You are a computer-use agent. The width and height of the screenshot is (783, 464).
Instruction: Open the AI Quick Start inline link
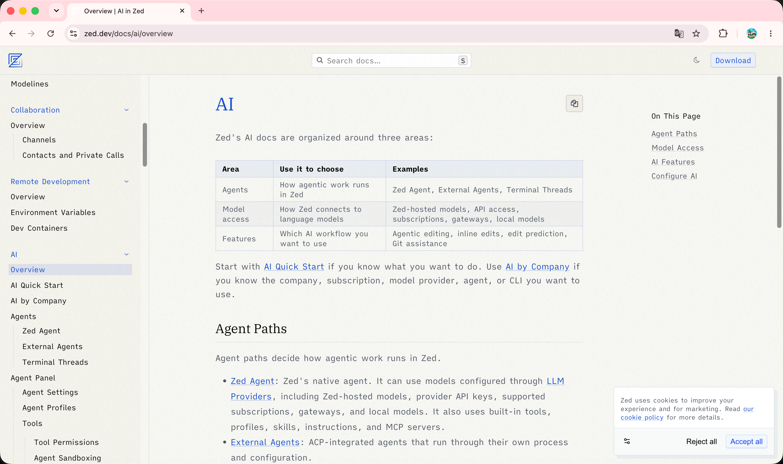294,266
